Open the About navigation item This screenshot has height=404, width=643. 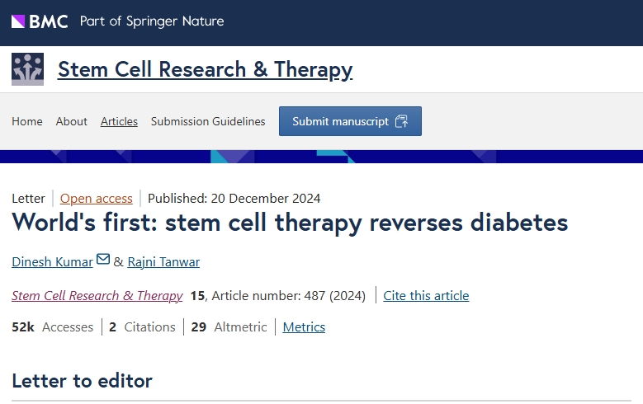pos(72,121)
